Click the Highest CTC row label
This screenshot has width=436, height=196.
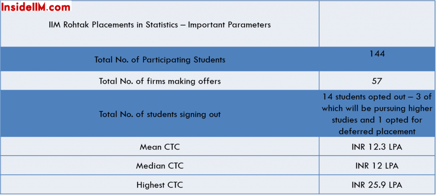(160, 185)
